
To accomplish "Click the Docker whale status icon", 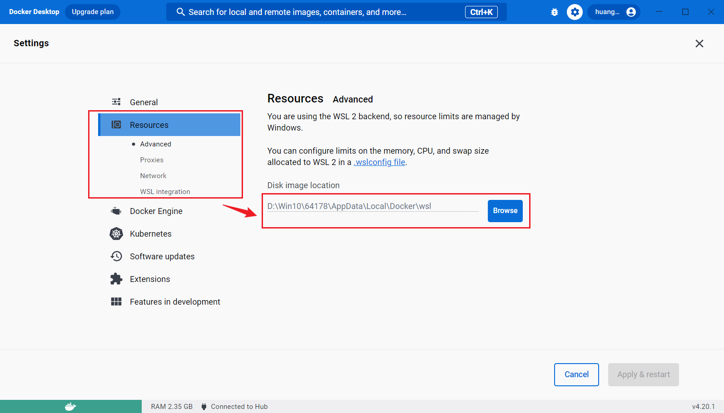I will pos(70,407).
